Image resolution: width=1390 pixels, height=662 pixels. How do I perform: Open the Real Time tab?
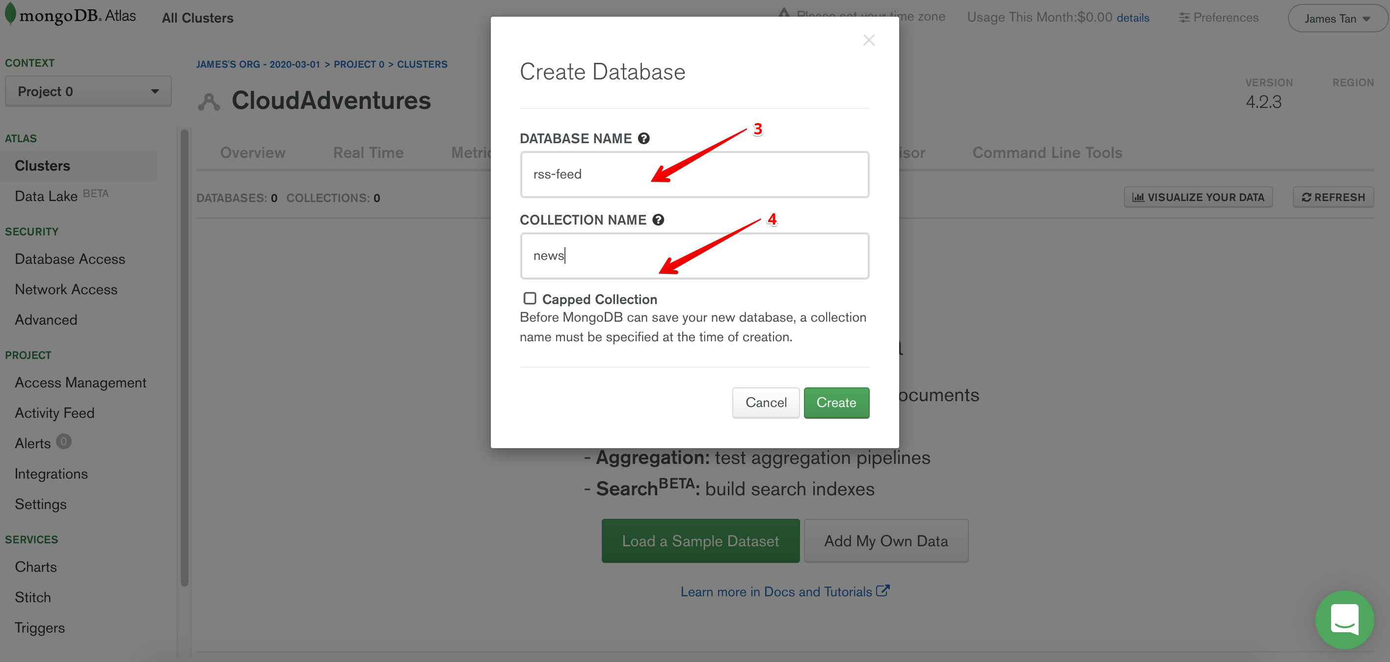[368, 153]
